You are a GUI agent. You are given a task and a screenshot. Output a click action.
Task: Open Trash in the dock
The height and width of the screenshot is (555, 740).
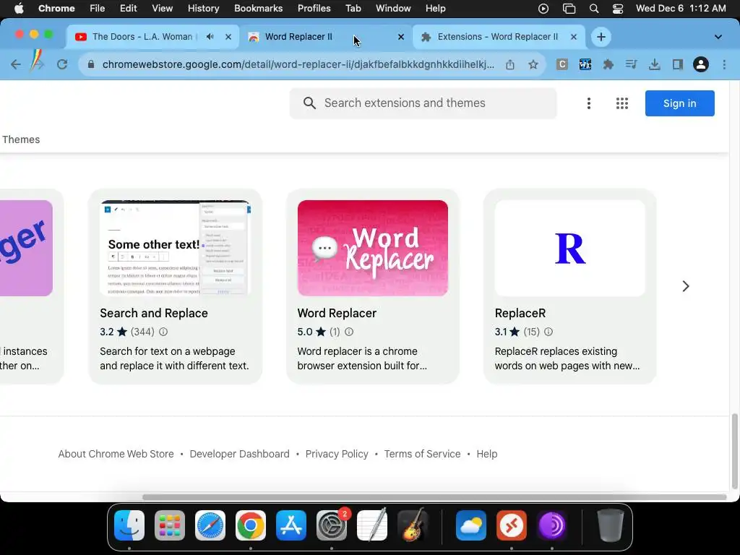(611, 525)
